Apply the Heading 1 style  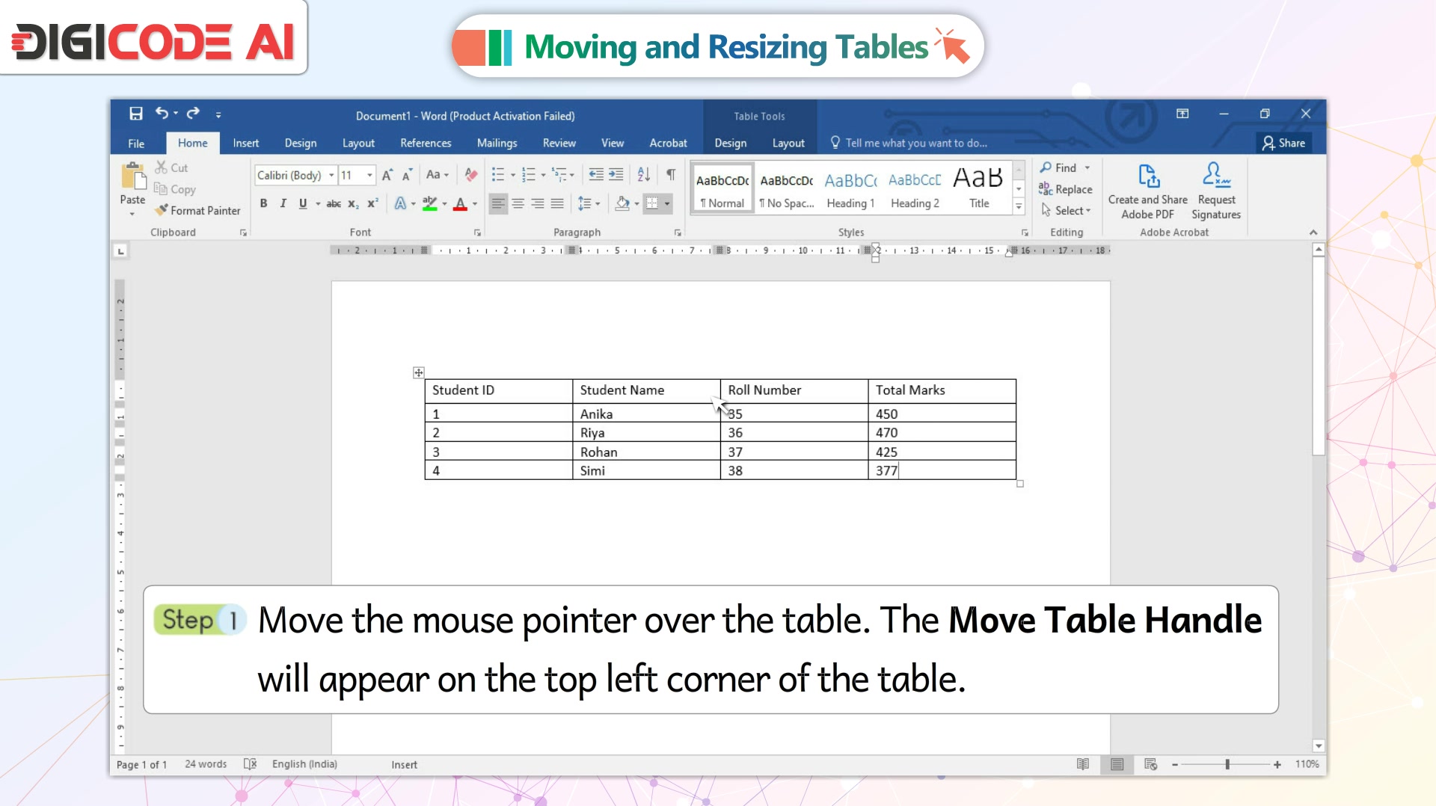(x=850, y=190)
